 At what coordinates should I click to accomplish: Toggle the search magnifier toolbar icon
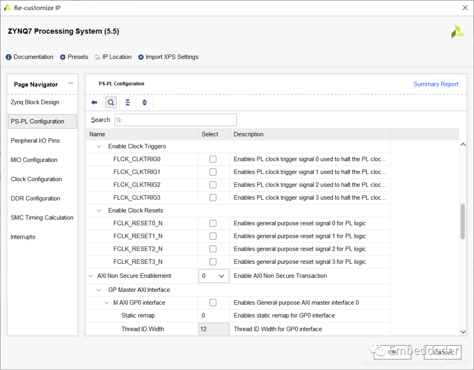(111, 102)
